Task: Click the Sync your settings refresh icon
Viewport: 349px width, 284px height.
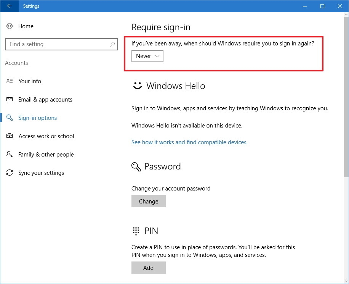Action: (x=9, y=173)
